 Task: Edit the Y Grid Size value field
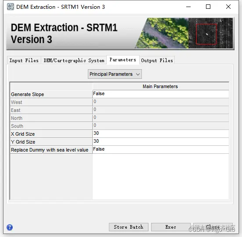point(161,141)
